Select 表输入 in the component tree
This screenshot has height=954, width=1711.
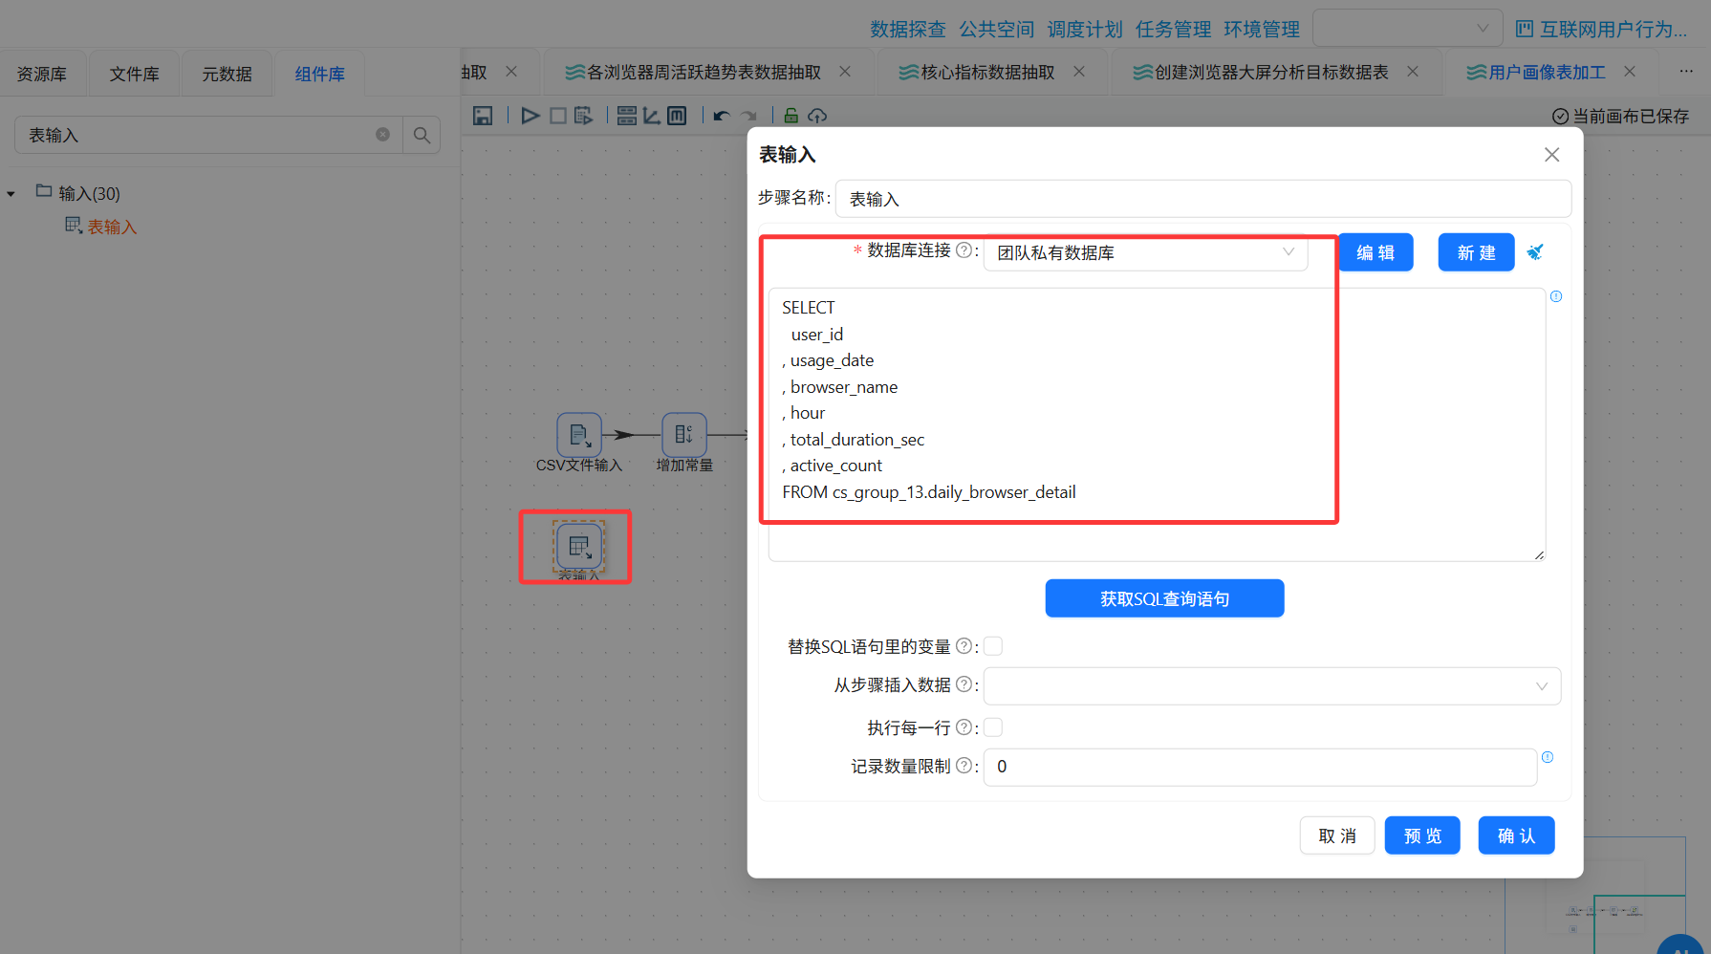112,227
